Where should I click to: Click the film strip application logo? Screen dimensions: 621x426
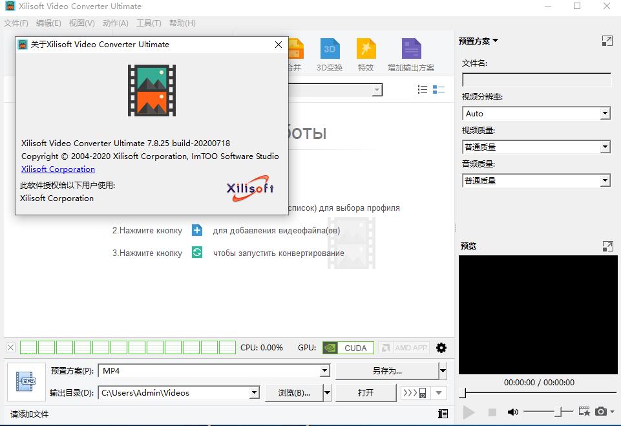click(152, 91)
